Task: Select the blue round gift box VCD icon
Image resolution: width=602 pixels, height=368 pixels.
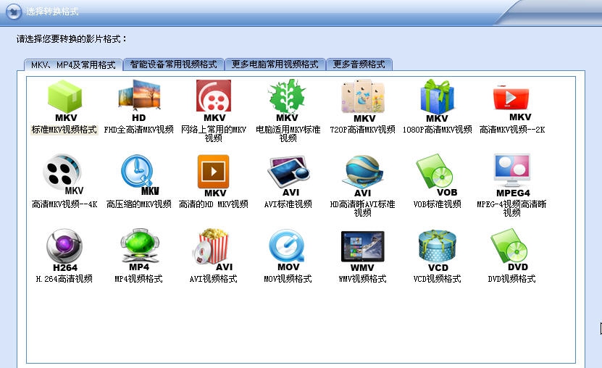Action: click(437, 251)
